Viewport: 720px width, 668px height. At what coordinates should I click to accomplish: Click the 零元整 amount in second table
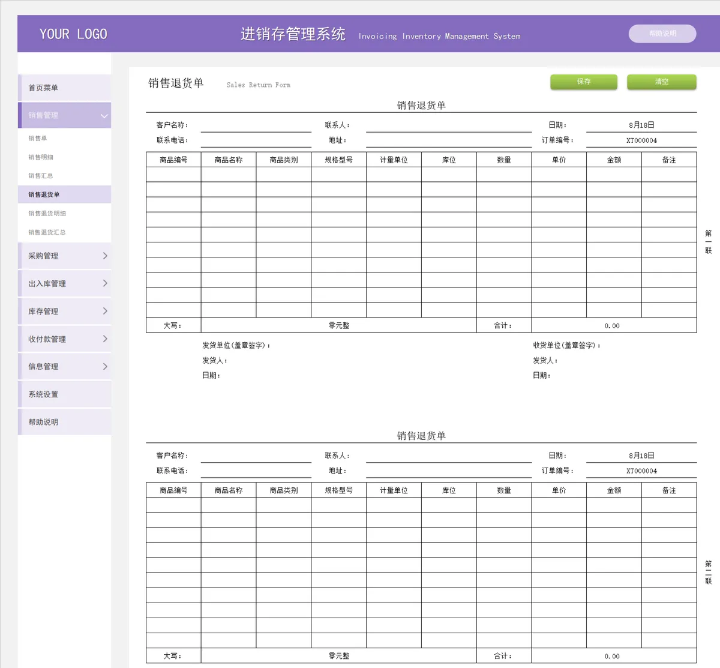339,656
